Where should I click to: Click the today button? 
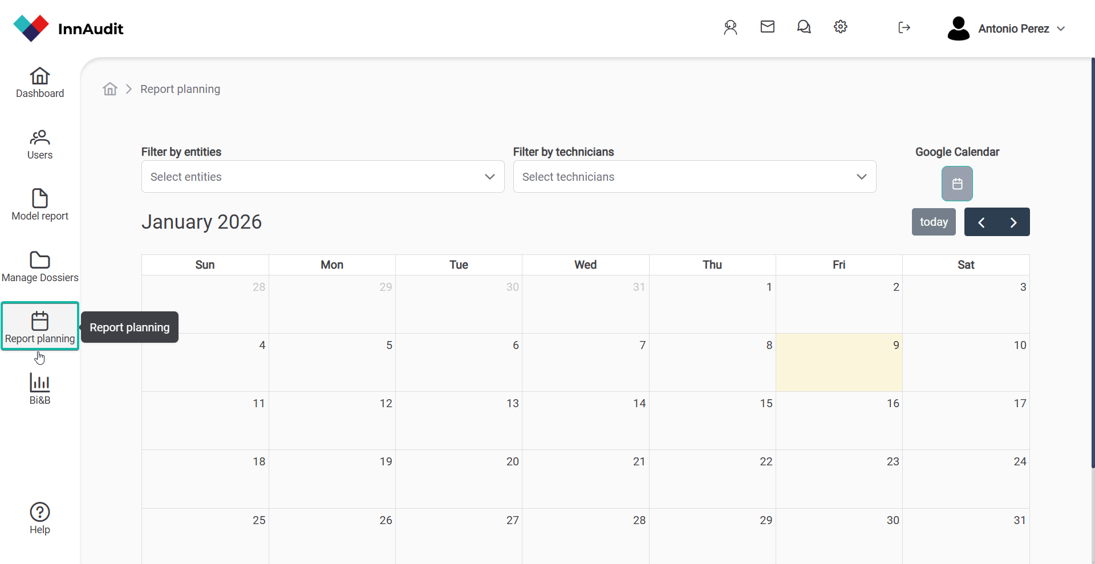tap(934, 222)
